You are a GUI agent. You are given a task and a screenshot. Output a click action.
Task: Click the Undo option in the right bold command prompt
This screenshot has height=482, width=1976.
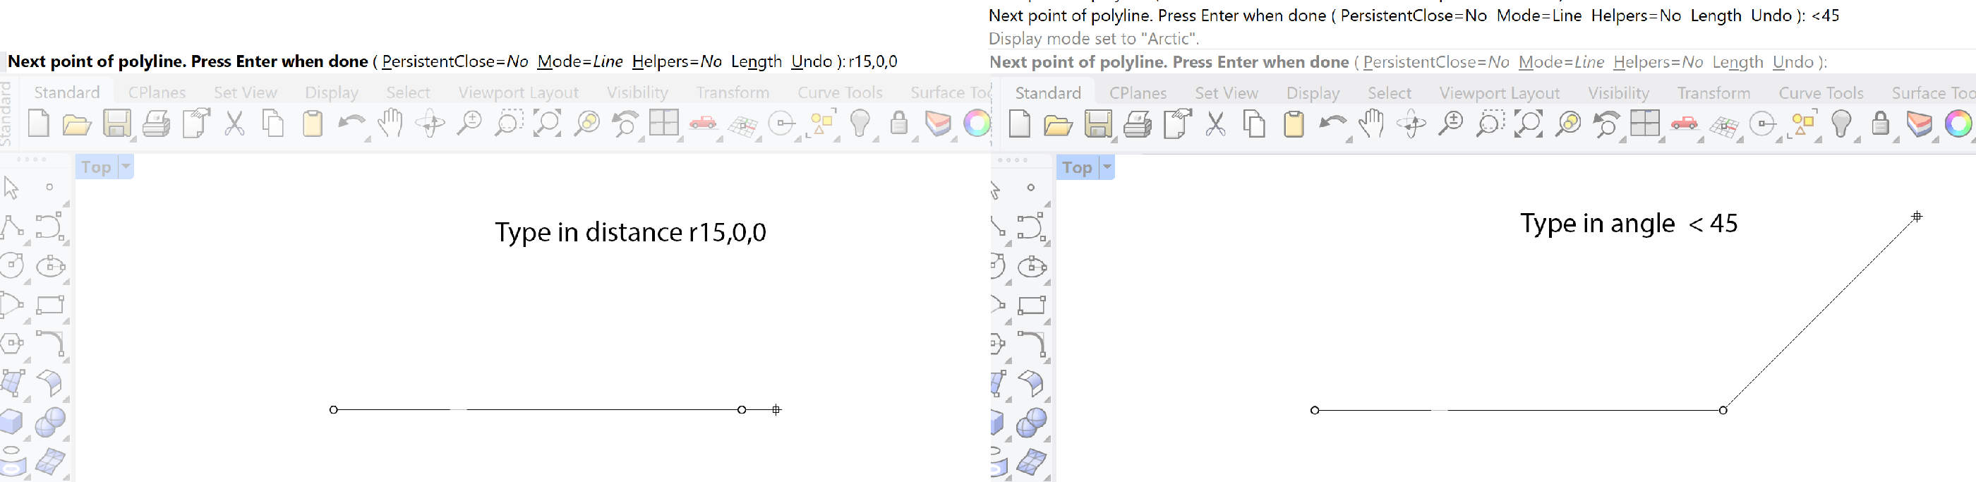coord(1793,62)
